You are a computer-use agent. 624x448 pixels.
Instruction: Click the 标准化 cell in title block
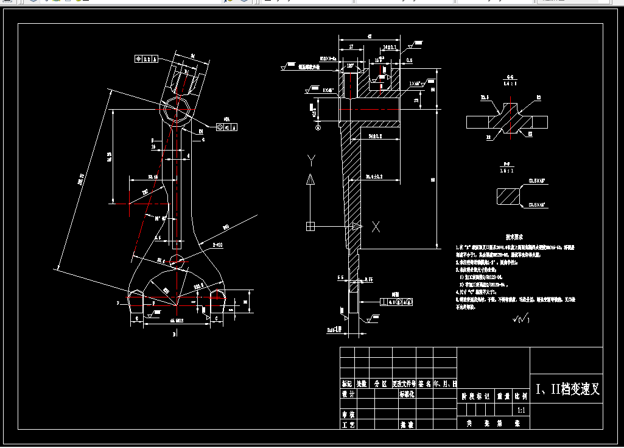pos(407,394)
